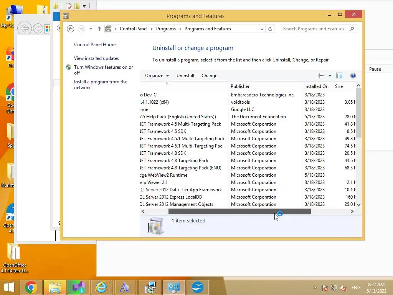Click the vertical scrollbar thumb
The image size is (393, 295).
(x=358, y=113)
